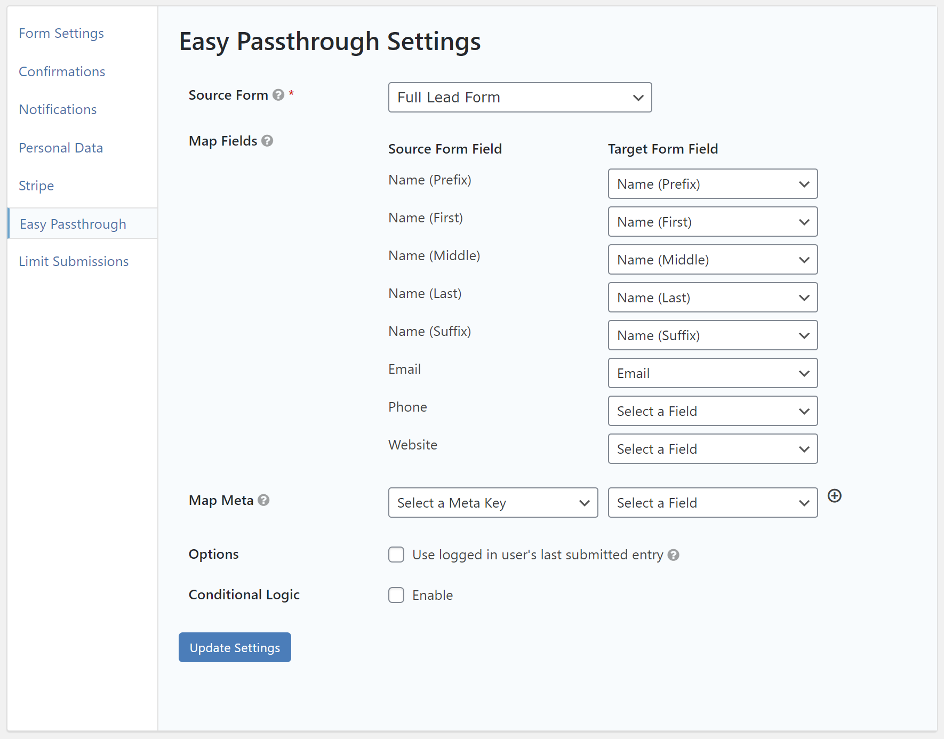Click the Name (First) source field label

(x=426, y=218)
